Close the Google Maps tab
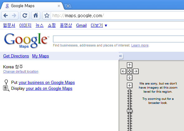The height and width of the screenshot is (131, 184). click(59, 6)
